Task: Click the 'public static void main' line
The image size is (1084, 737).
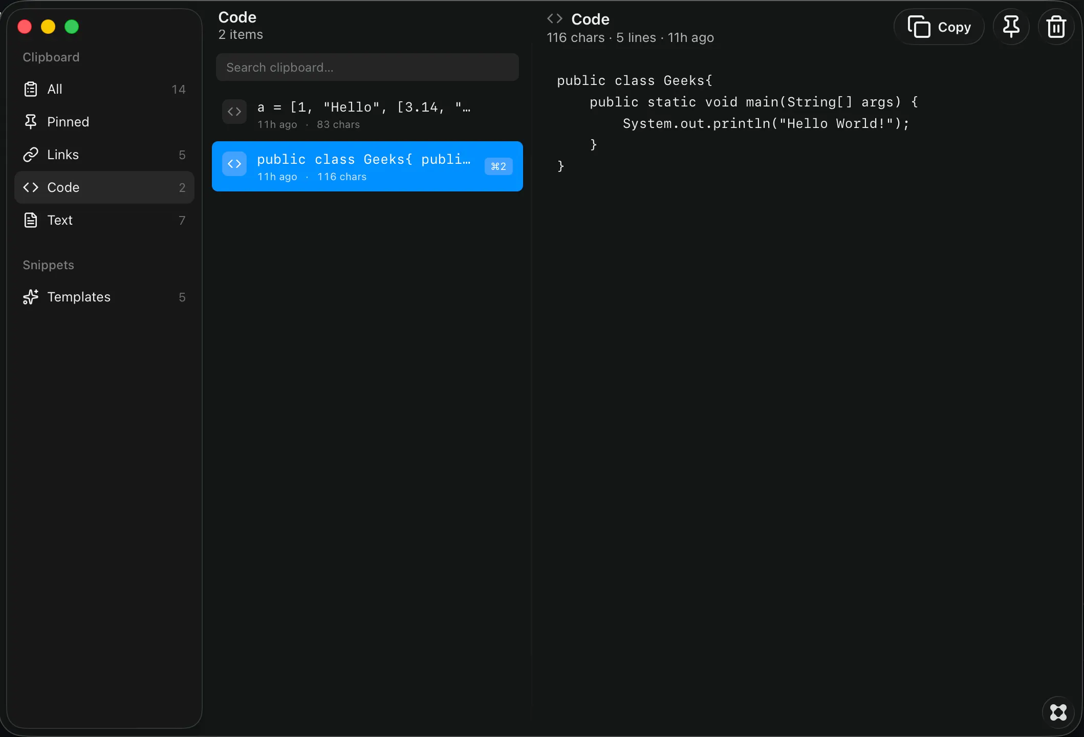Action: [754, 102]
